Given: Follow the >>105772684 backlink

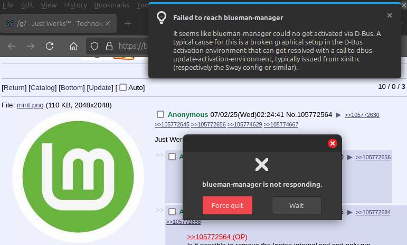Looking at the screenshot, I should (373, 213).
